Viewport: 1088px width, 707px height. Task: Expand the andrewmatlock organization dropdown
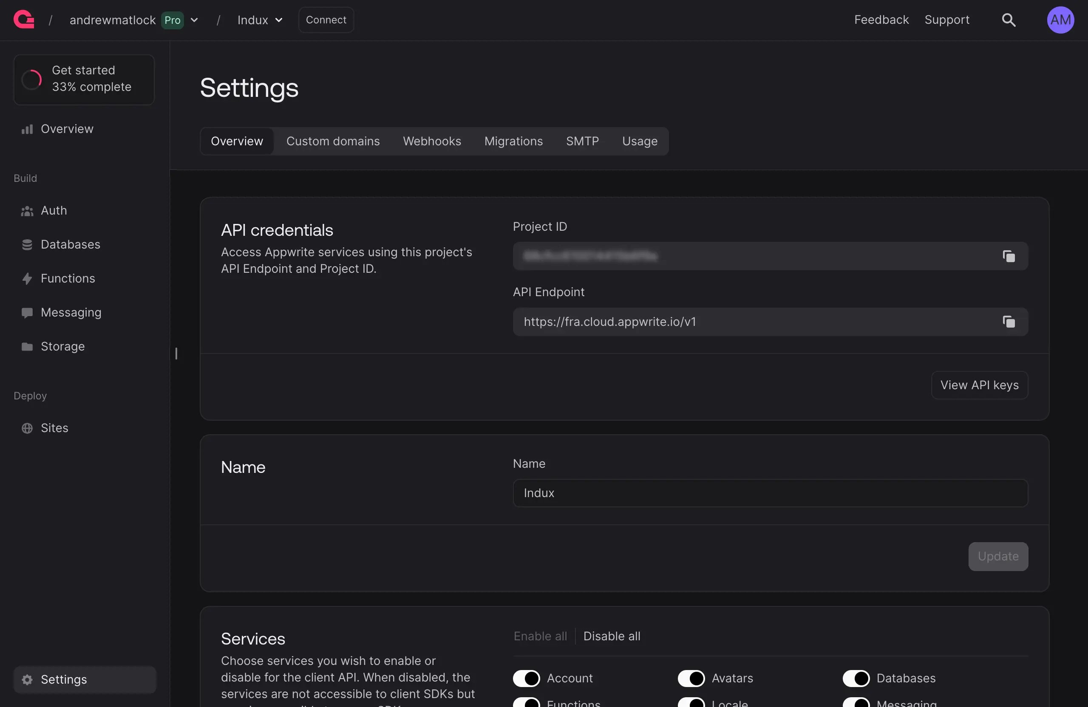tap(194, 20)
